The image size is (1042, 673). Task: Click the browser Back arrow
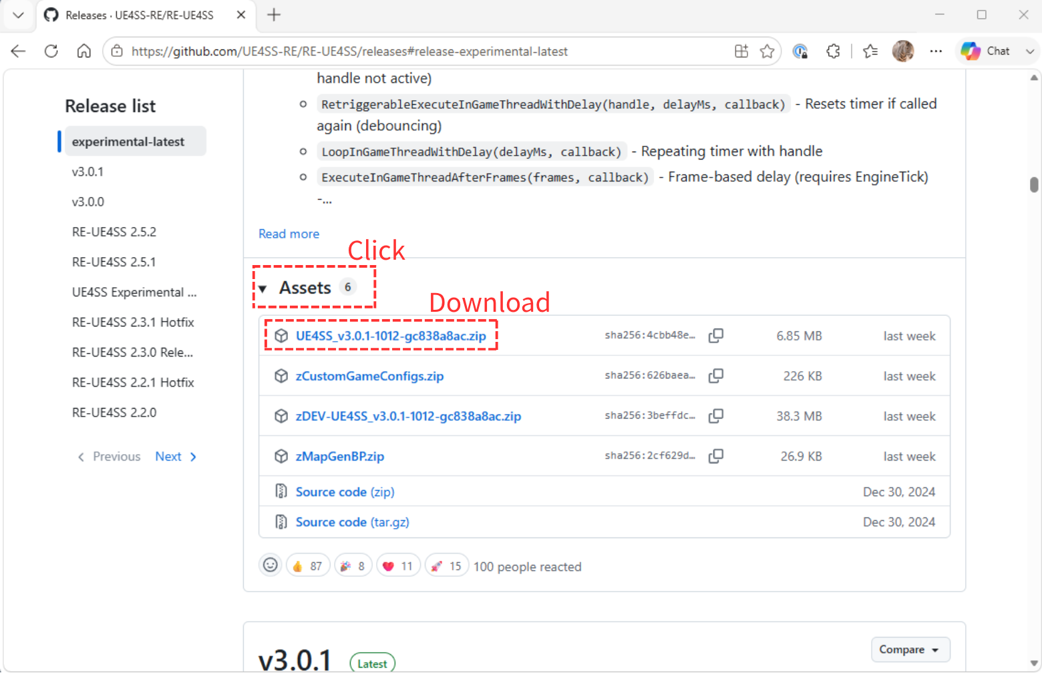pyautogui.click(x=18, y=51)
